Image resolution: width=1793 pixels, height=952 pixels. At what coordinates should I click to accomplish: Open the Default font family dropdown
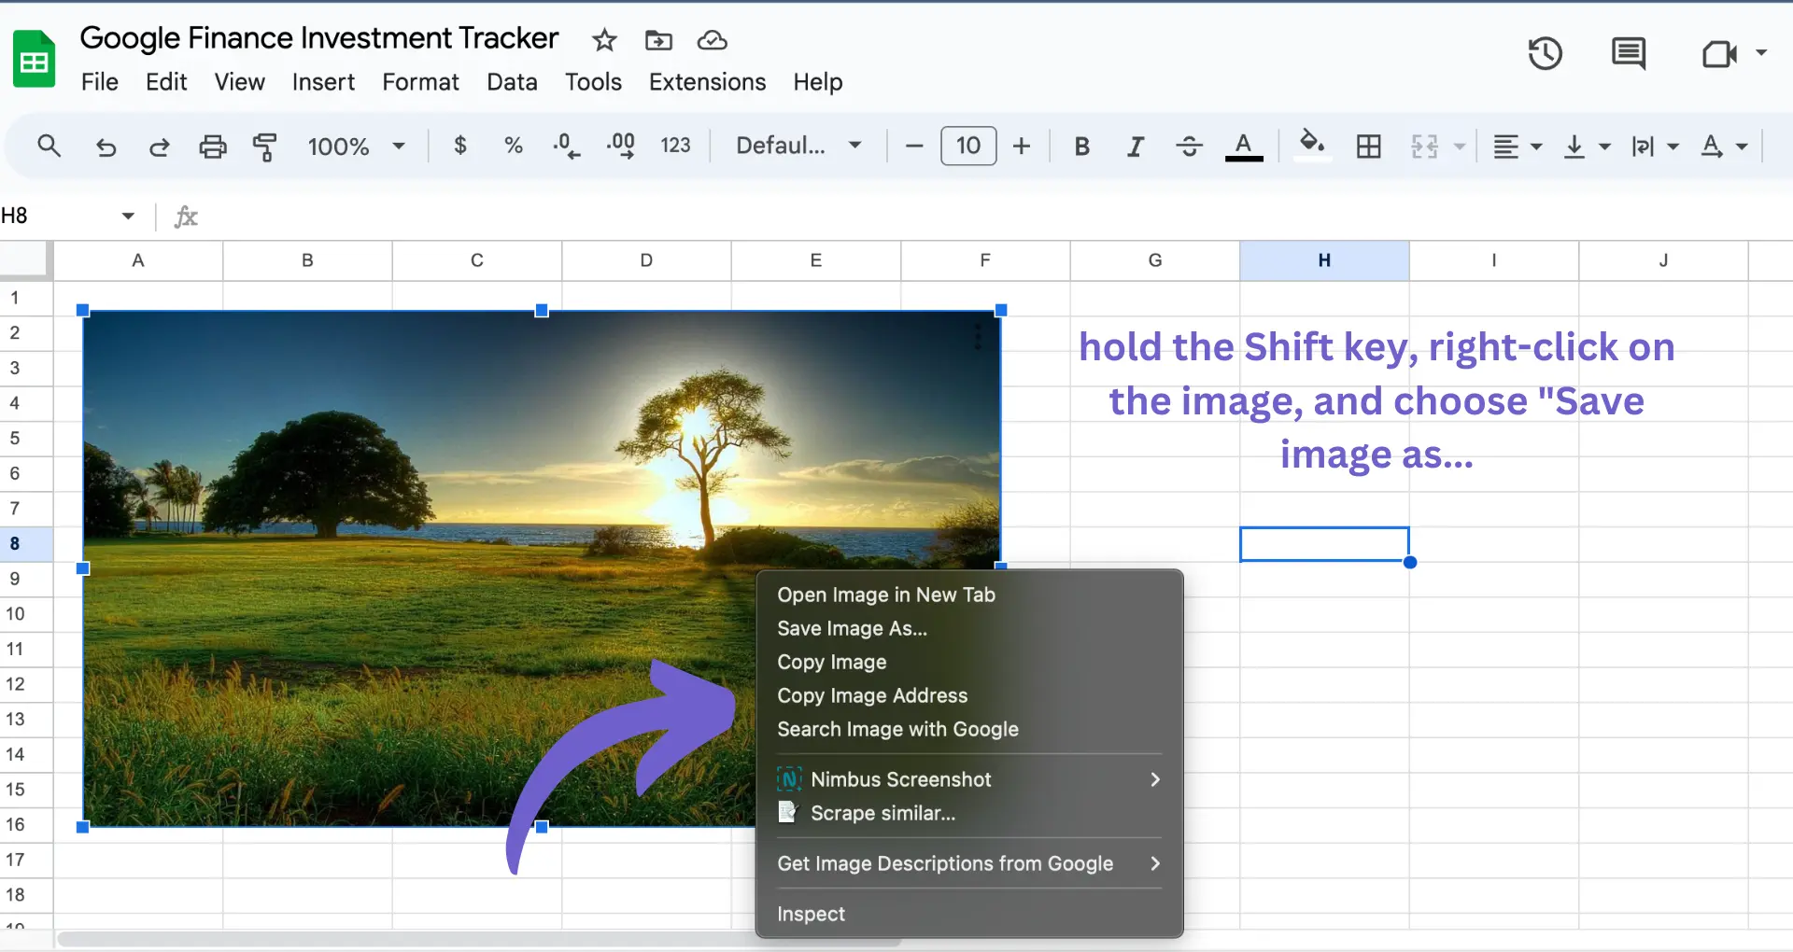(x=798, y=146)
